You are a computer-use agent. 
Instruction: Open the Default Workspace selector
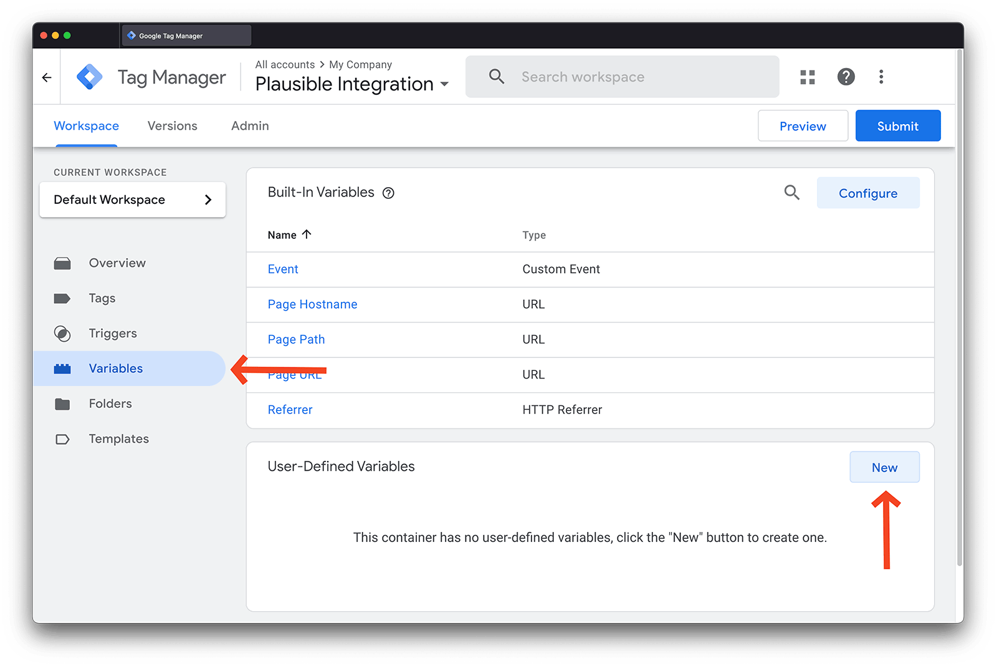click(x=132, y=200)
